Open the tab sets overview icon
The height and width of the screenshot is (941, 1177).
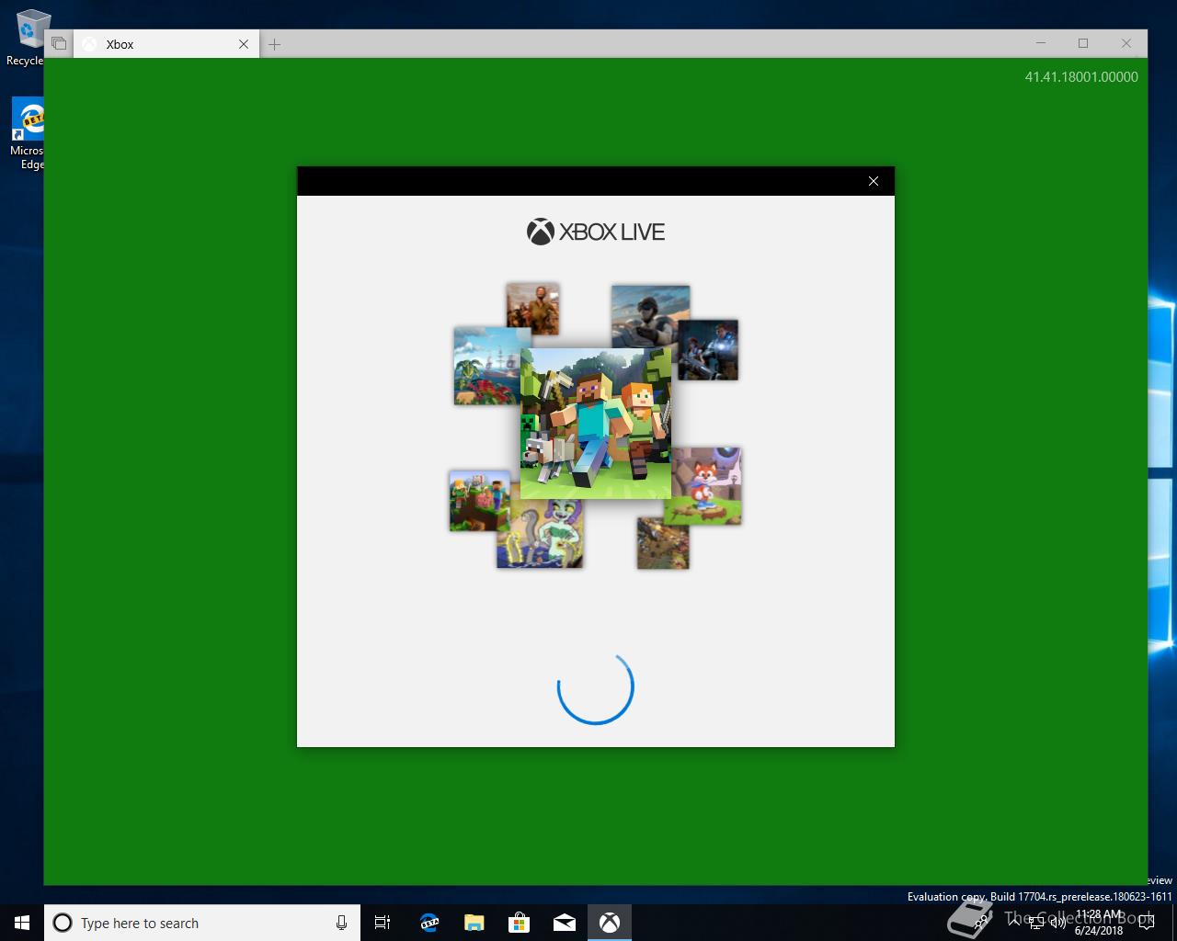click(x=59, y=43)
